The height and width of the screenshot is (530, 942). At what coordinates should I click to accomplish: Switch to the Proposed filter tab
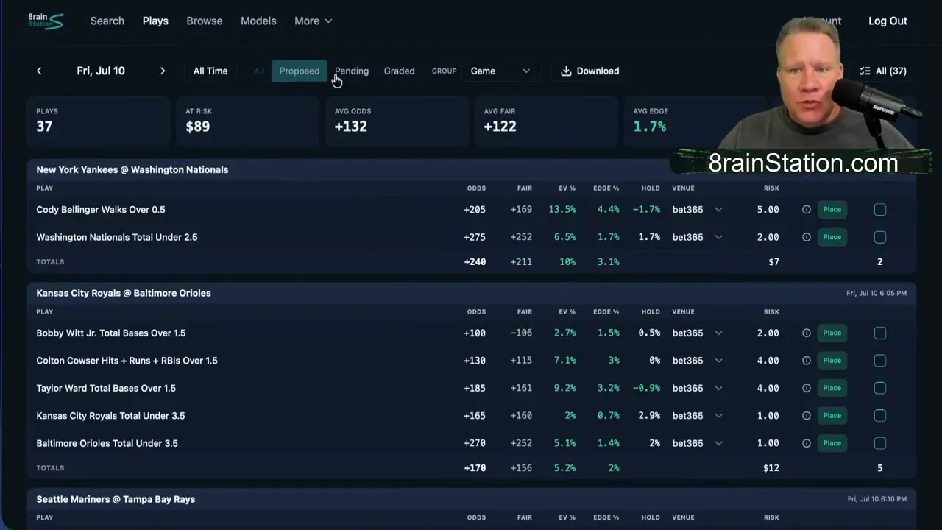300,71
